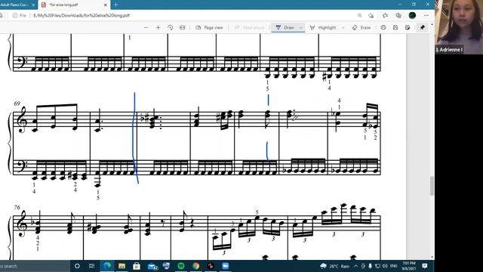Screen dimensions: 483x272
Task: Rotate the PDF page
Action: coord(170,28)
